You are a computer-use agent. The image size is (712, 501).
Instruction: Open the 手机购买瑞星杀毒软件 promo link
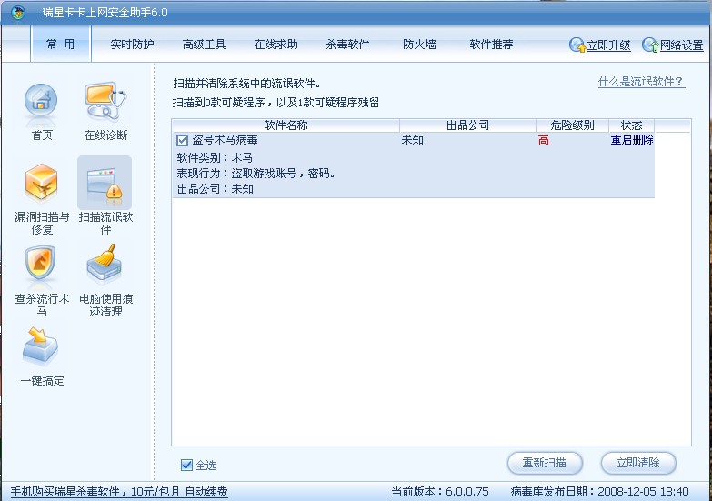119,492
